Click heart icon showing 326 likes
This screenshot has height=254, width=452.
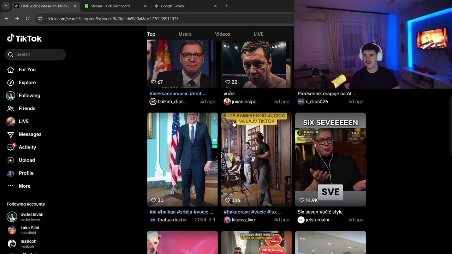click(x=228, y=200)
